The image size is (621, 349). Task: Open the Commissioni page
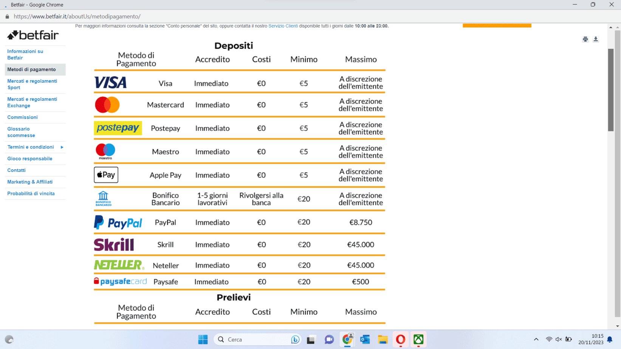click(22, 117)
